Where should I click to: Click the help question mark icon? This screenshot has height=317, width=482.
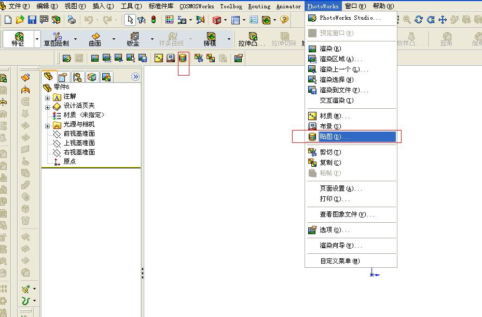click(284, 20)
